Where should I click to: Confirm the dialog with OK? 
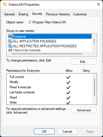pyautogui.click(x=44, y=132)
